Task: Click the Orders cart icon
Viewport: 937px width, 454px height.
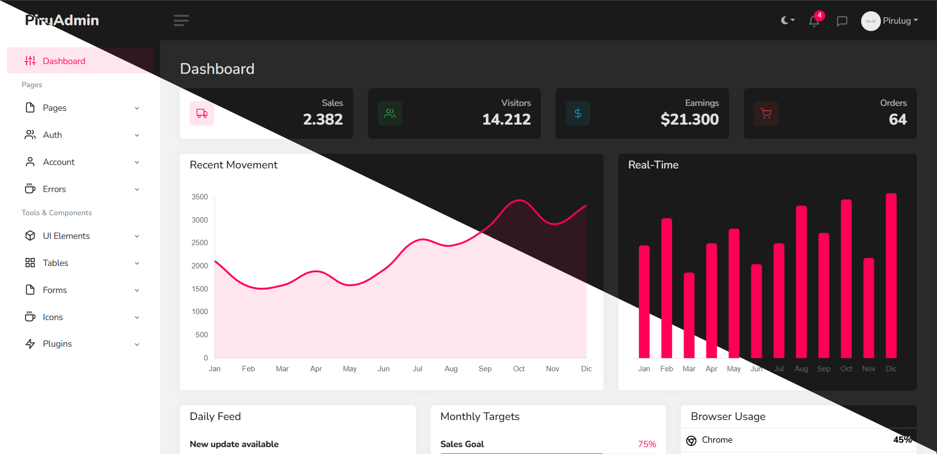Action: click(766, 113)
